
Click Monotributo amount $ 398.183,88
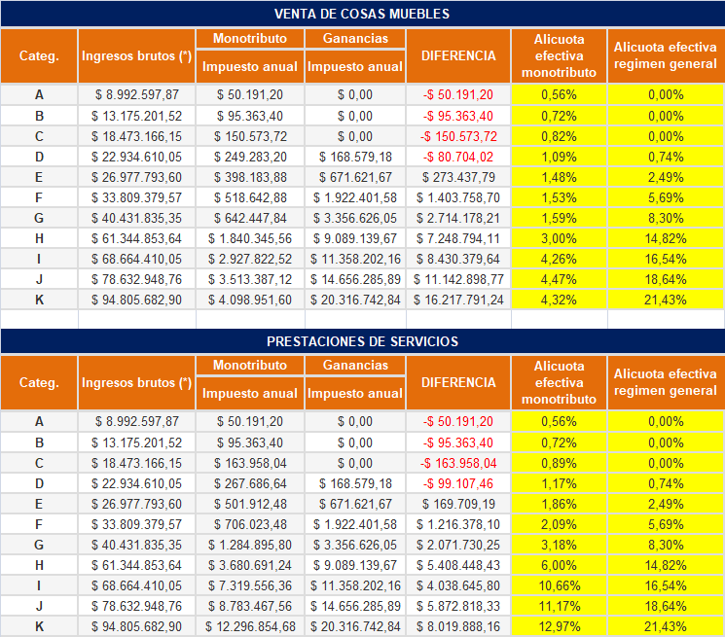click(x=250, y=177)
